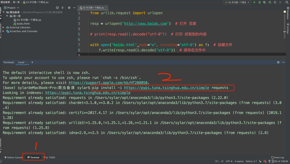Viewport: 290px width, 164px height.
Task: Click the pip install command text in terminal
Action: coord(160,88)
